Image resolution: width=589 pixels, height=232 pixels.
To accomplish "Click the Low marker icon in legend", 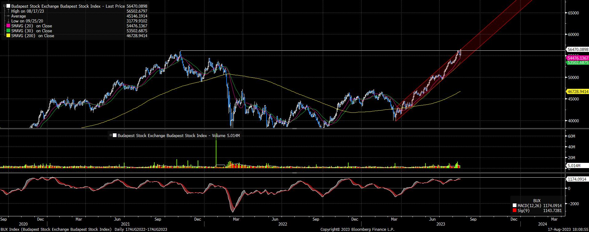I will [9, 21].
